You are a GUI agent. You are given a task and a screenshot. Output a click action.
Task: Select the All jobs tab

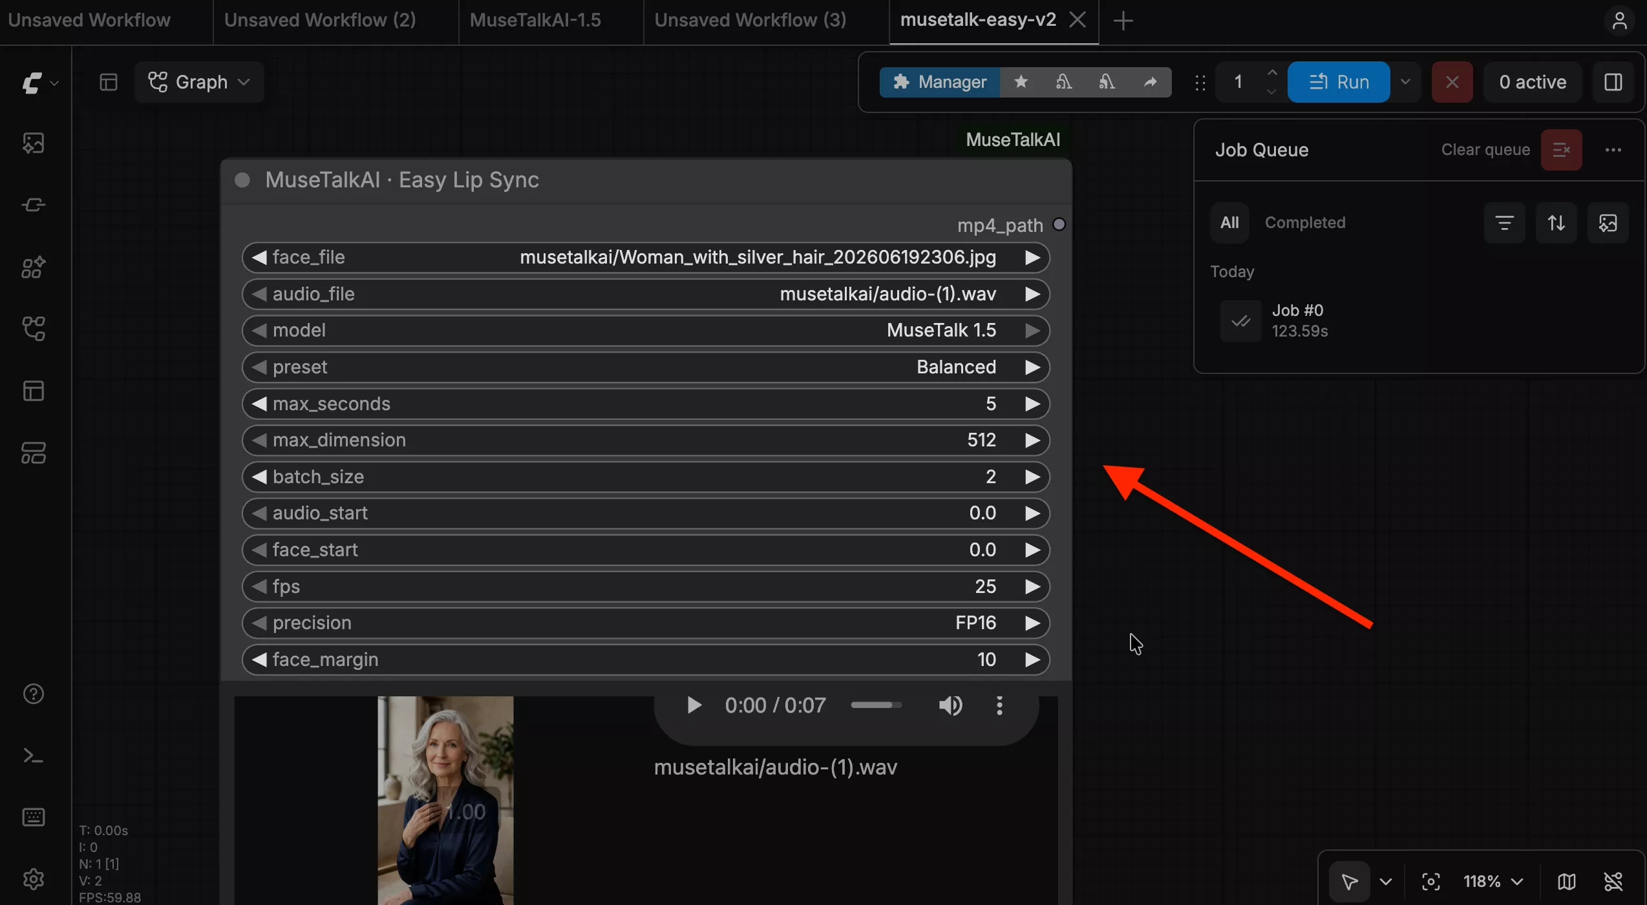1229,223
